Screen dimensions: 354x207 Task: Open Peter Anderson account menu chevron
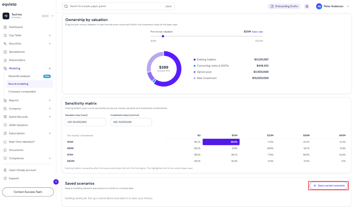point(348,6)
